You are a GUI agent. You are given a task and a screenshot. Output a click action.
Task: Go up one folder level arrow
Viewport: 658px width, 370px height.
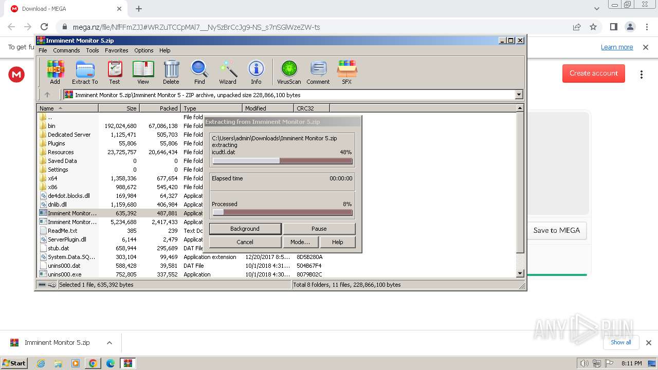point(47,95)
